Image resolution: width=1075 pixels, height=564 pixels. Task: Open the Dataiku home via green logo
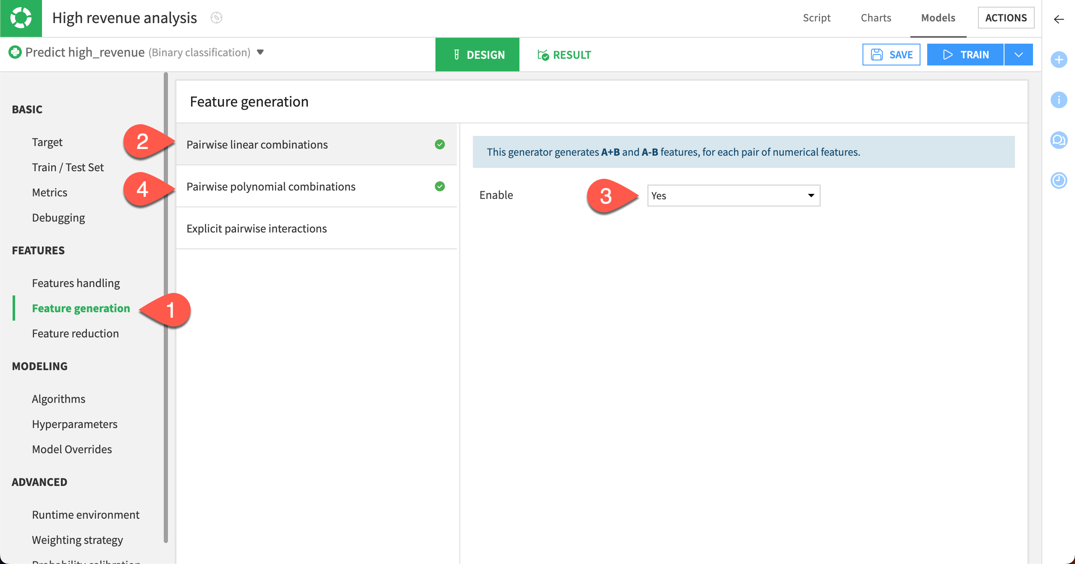21,18
